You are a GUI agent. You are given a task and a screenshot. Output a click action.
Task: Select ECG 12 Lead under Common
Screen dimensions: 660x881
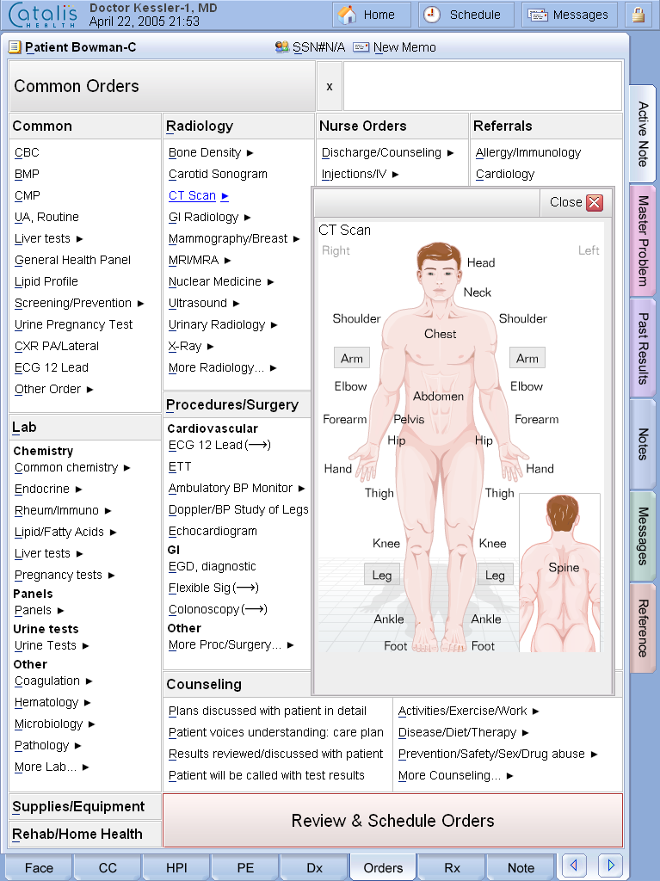(51, 367)
